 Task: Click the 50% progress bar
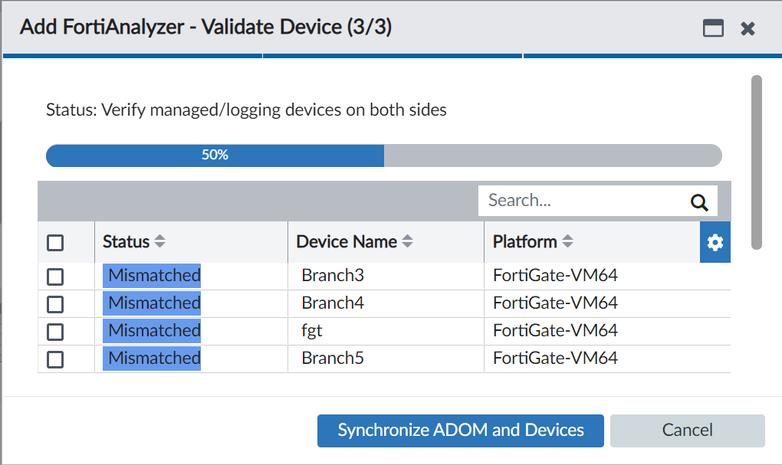tap(383, 156)
